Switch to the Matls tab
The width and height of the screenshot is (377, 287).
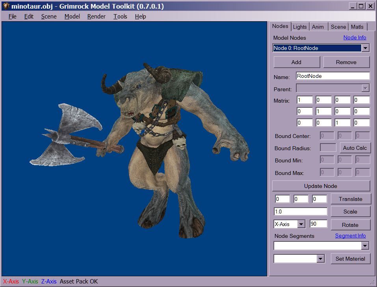coord(357,27)
